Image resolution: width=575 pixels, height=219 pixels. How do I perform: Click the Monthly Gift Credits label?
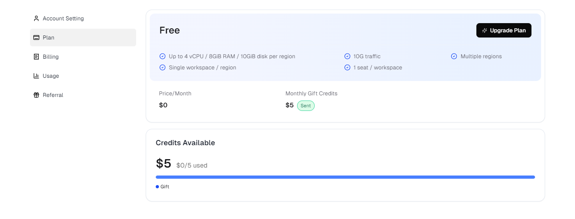[311, 93]
